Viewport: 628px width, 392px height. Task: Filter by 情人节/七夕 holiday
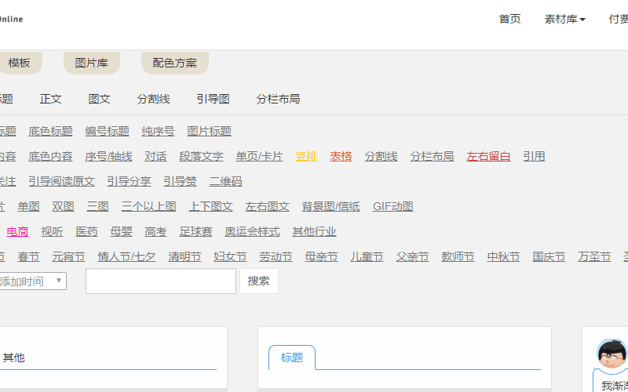click(x=126, y=257)
